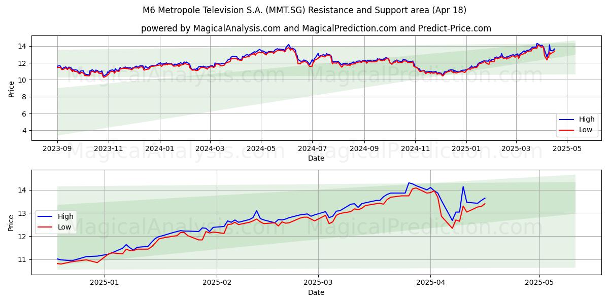609x304 pixels.
Task: Click the 2024-01 tick label on top chart
Action: point(160,149)
